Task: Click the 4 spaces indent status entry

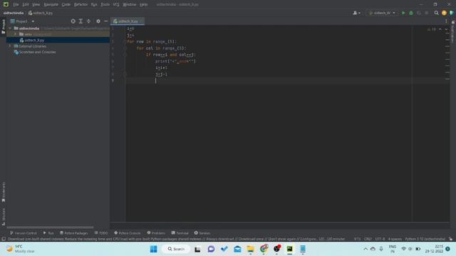Action: (395, 239)
